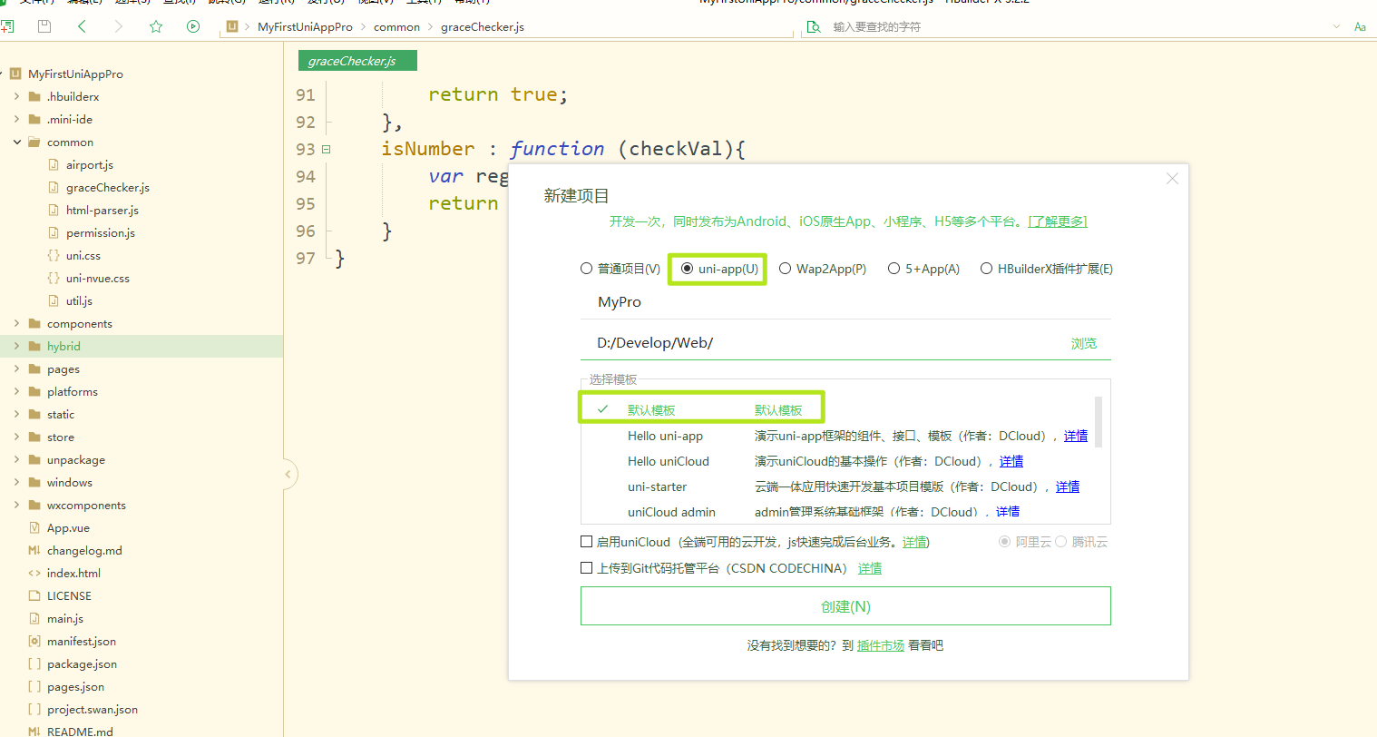The width and height of the screenshot is (1377, 737).
Task: Click the star bookmark icon
Action: click(156, 26)
